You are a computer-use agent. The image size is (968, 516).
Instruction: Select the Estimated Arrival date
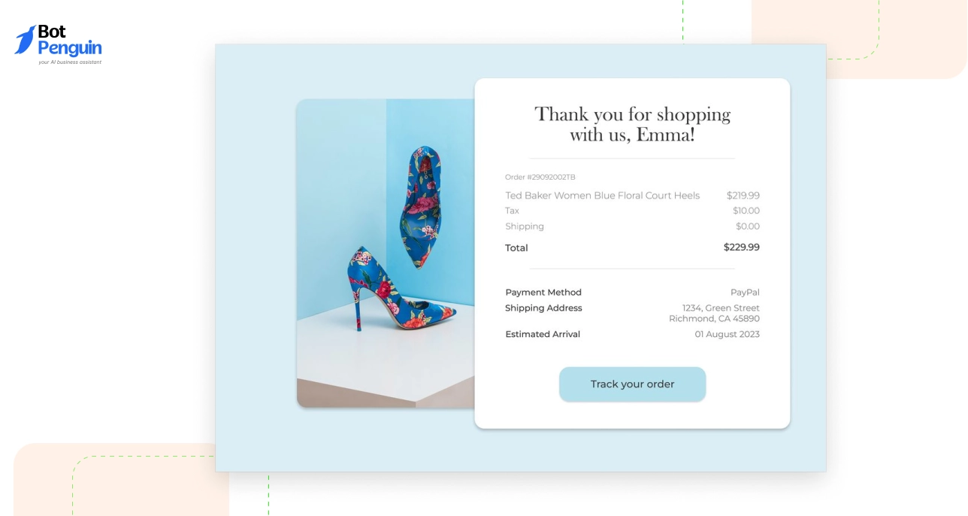(727, 334)
